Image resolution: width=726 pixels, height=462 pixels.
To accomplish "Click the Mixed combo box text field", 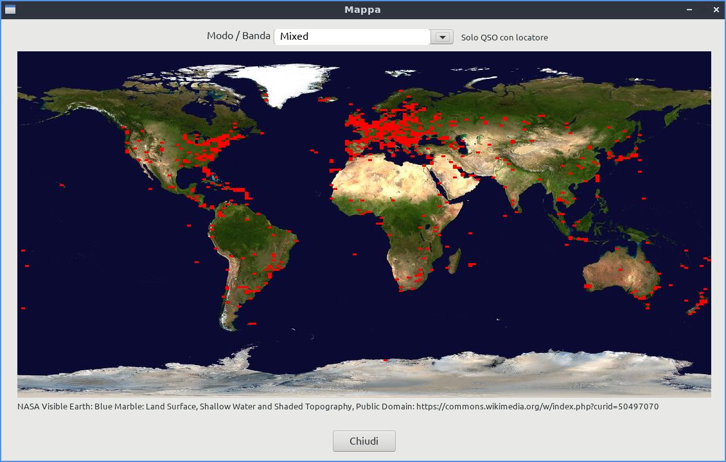I will (x=352, y=37).
